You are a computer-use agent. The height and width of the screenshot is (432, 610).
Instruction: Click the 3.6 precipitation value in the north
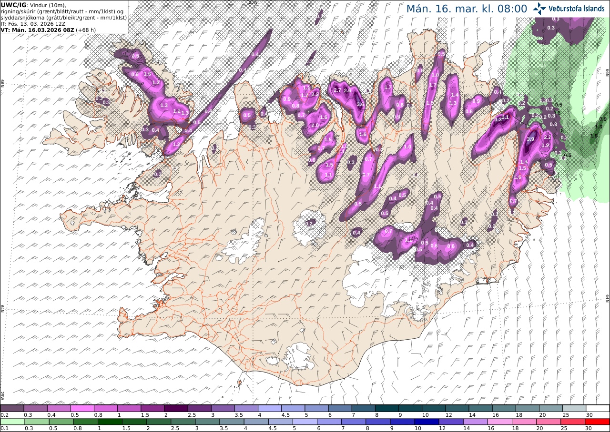click(x=360, y=105)
